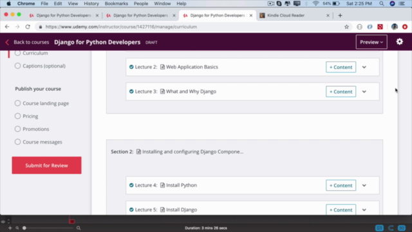Switch to the Kindle Cloud Reader tab
This screenshot has height=232, width=412.
pos(294,15)
